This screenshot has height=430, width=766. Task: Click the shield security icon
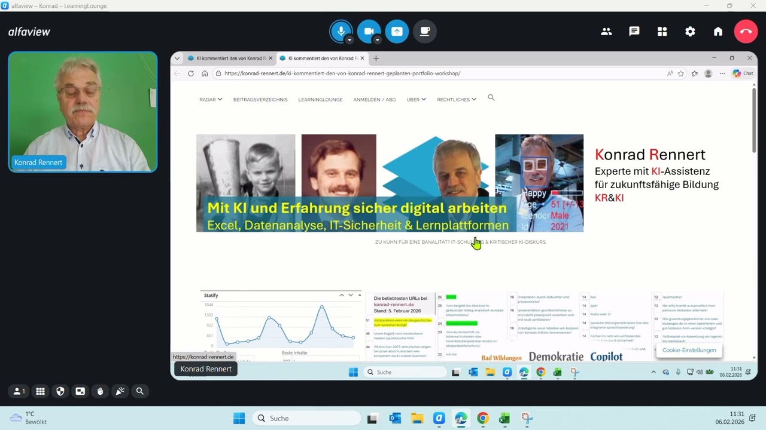(x=60, y=391)
